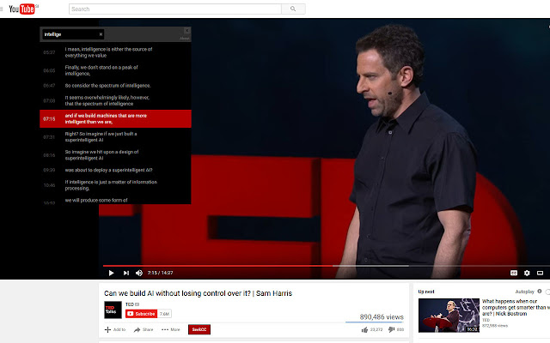550x343 pixels.
Task: Click the video title 'Can we build AI'
Action: point(198,293)
